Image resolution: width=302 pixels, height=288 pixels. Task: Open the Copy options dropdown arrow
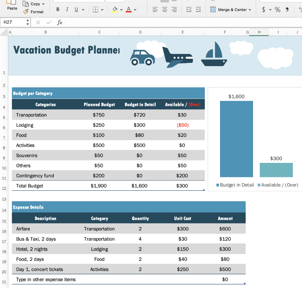point(43,4)
